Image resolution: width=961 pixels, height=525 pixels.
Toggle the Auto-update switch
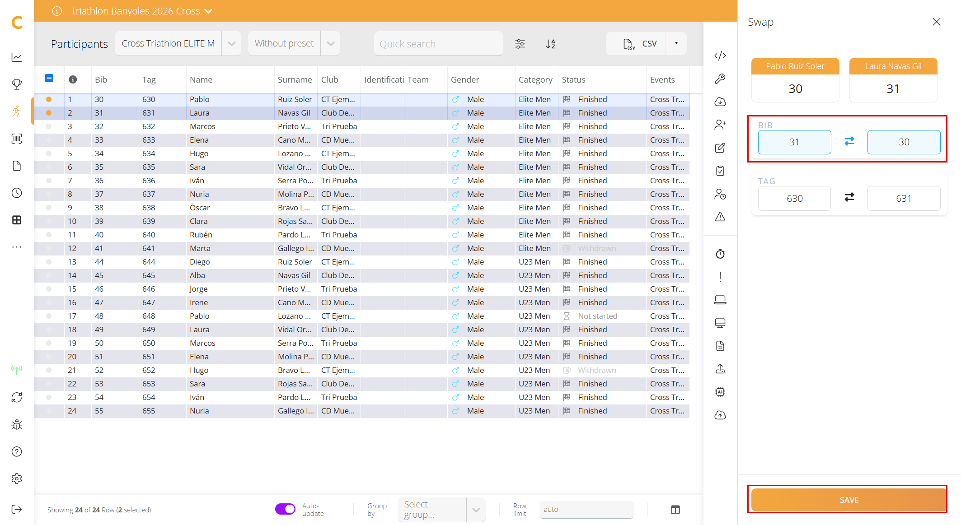pos(285,509)
